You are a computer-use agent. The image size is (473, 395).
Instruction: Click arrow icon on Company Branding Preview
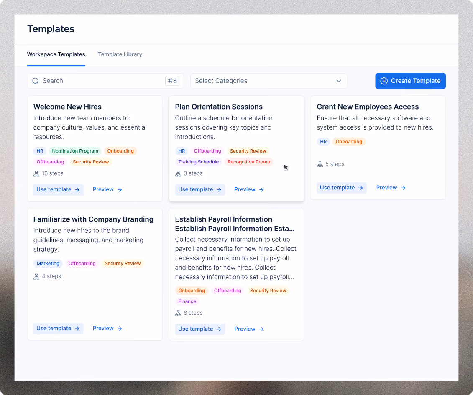tap(120, 329)
